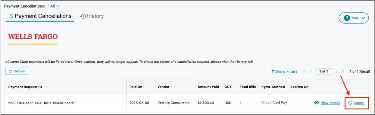The width and height of the screenshot is (375, 115).
Task: Go to next page chevron
Action: pos(336,71)
